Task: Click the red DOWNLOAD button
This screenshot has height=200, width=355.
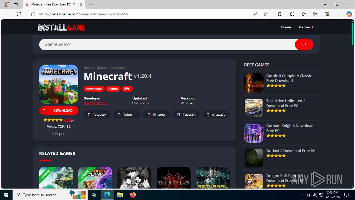Action: click(x=59, y=110)
